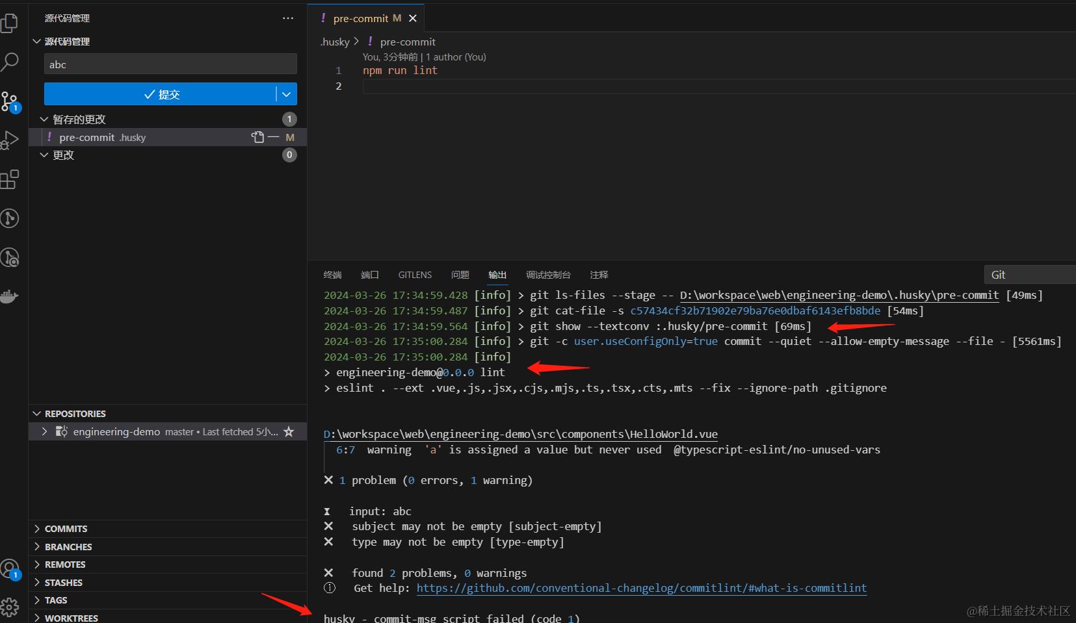This screenshot has height=623, width=1076.
Task: Click code line 'npm run lint'
Action: [400, 70]
